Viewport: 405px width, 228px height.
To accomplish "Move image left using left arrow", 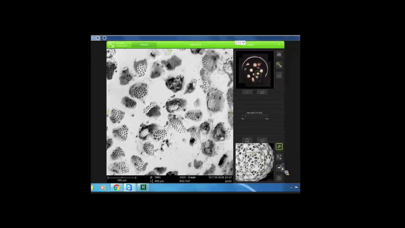I will coord(108,112).
